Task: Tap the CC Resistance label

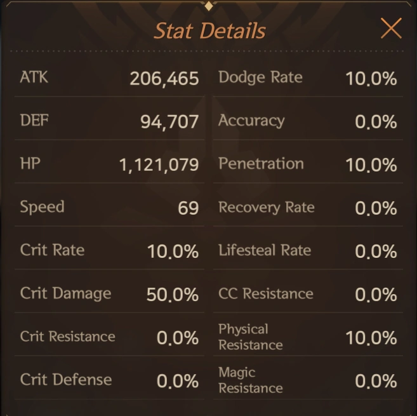Action: coord(266,293)
